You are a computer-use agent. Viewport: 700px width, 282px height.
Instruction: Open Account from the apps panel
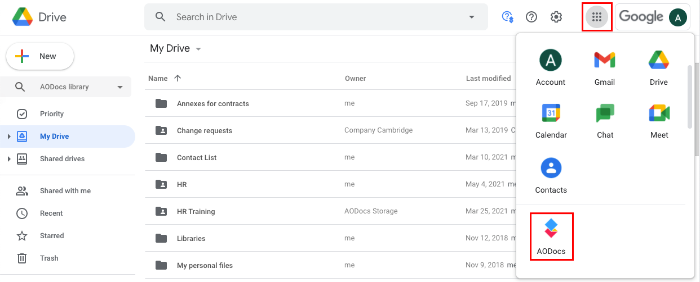(551, 68)
